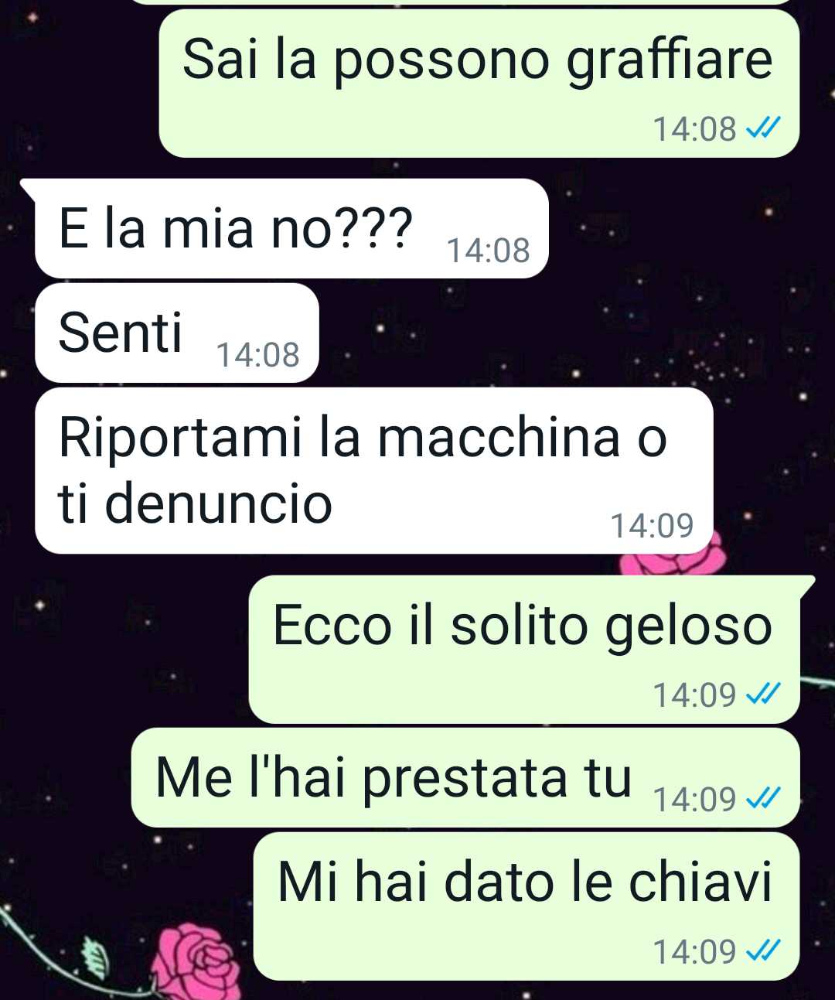Select the "Senti" message bubble
The height and width of the screenshot is (1000, 835).
pyautogui.click(x=177, y=333)
